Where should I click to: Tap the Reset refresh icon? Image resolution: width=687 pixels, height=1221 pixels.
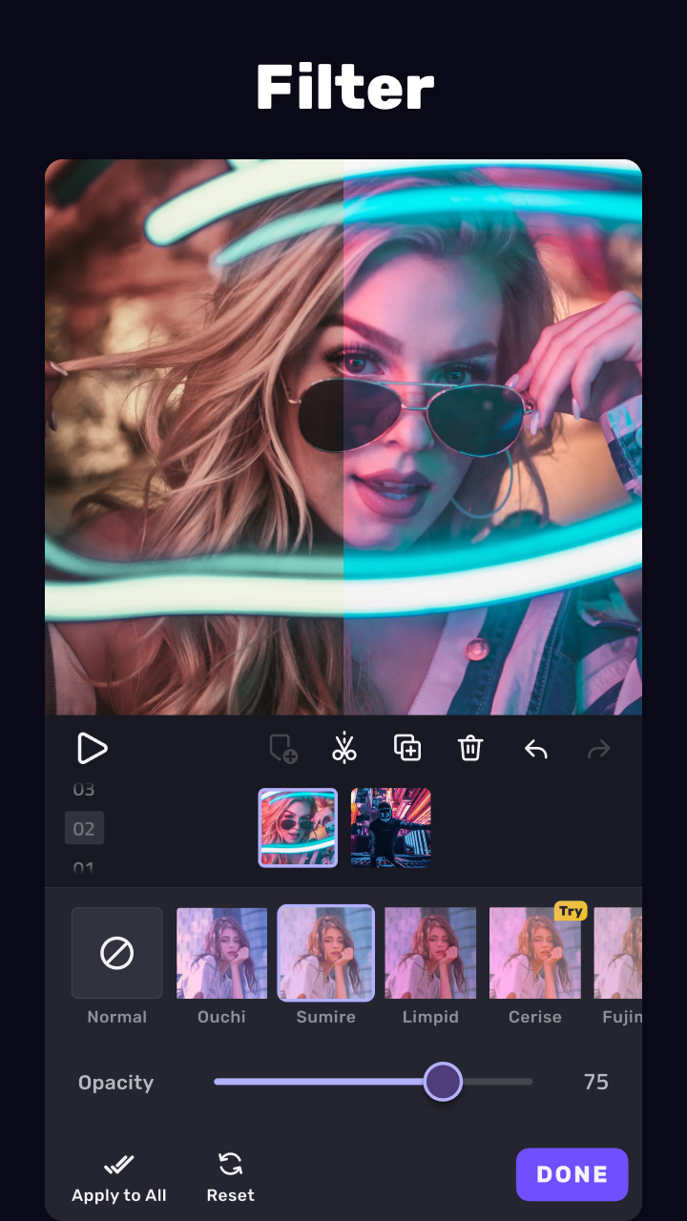click(x=230, y=1164)
